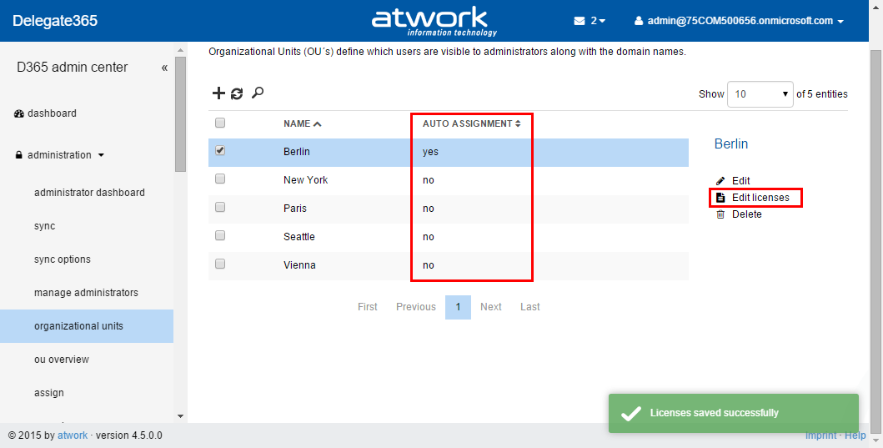This screenshot has height=448, width=883.
Task: Click the atwork logo in header
Action: click(x=434, y=22)
